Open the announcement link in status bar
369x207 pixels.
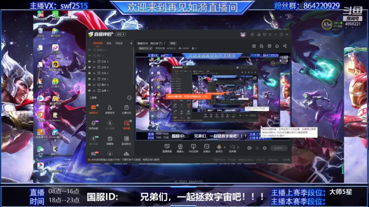pos(125,160)
